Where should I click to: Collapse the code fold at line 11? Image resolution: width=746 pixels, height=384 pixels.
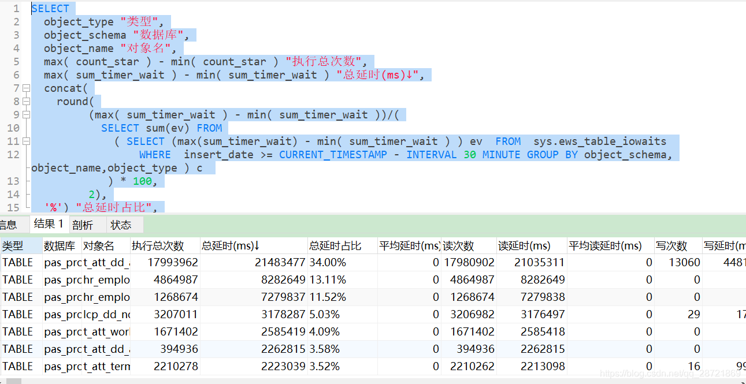pyautogui.click(x=25, y=141)
